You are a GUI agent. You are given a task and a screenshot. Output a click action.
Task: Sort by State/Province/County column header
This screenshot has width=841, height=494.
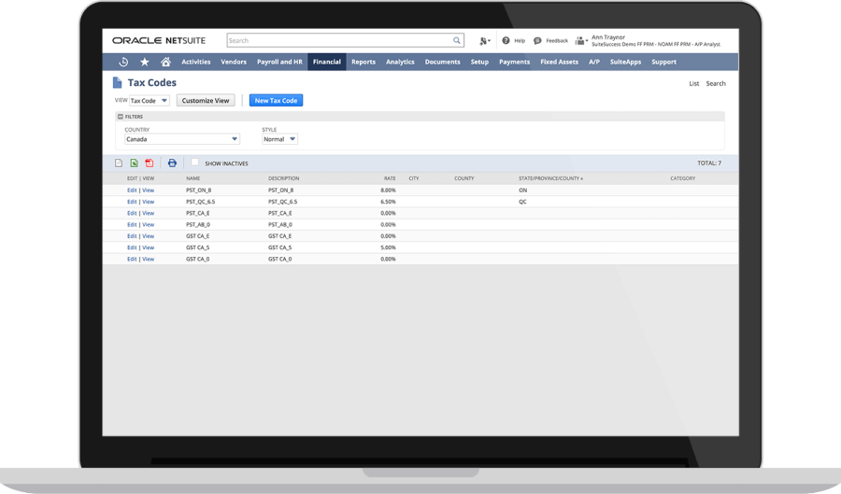pyautogui.click(x=550, y=178)
